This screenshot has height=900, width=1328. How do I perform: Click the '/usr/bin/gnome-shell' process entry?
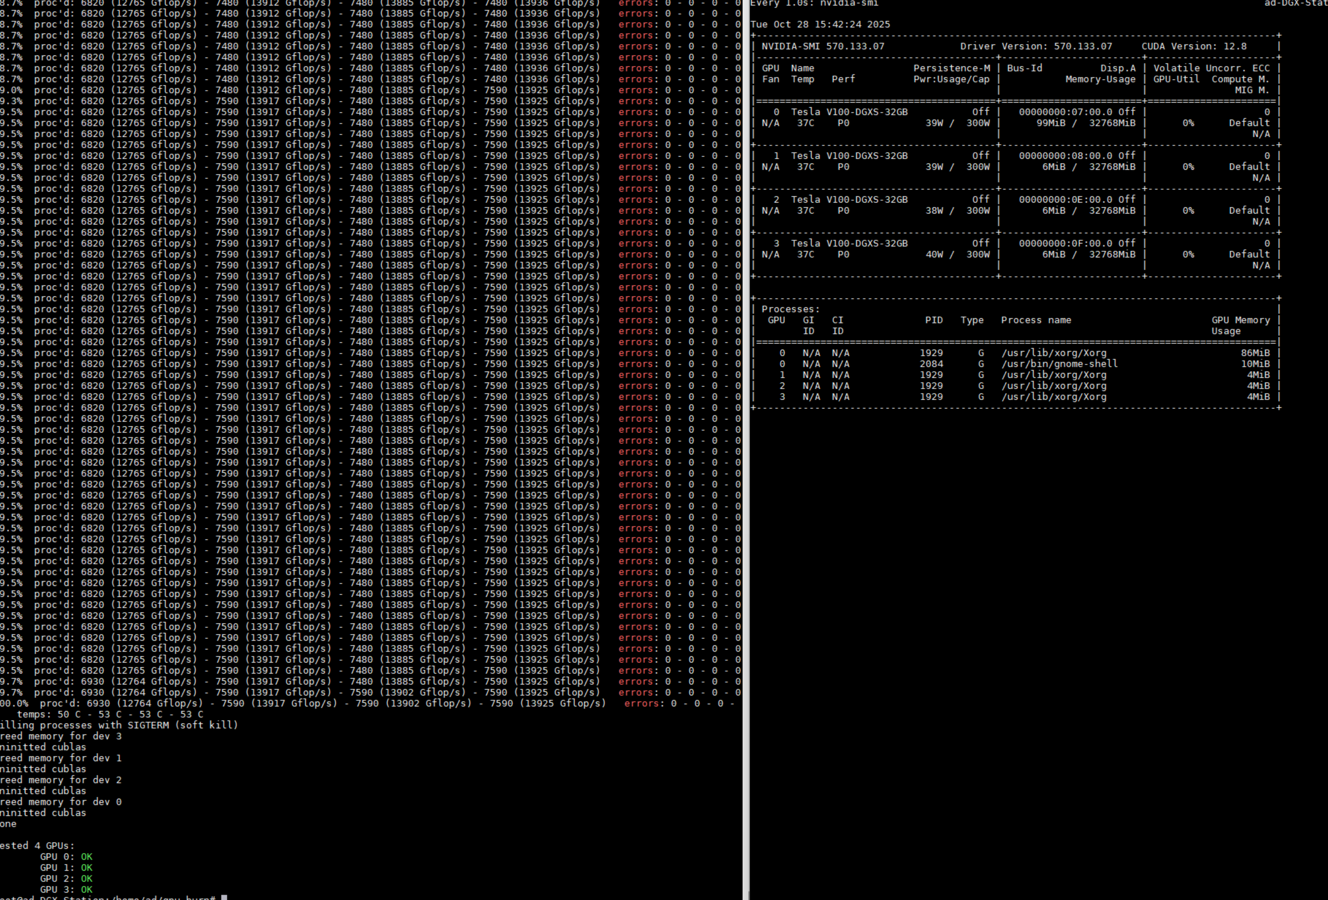pyautogui.click(x=1059, y=364)
